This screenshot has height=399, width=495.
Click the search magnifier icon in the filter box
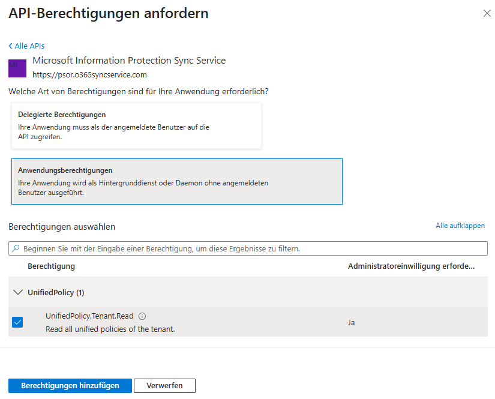[16, 248]
